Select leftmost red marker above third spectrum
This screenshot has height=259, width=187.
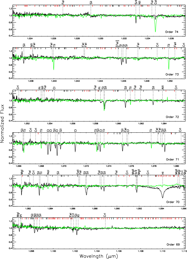[22, 91]
